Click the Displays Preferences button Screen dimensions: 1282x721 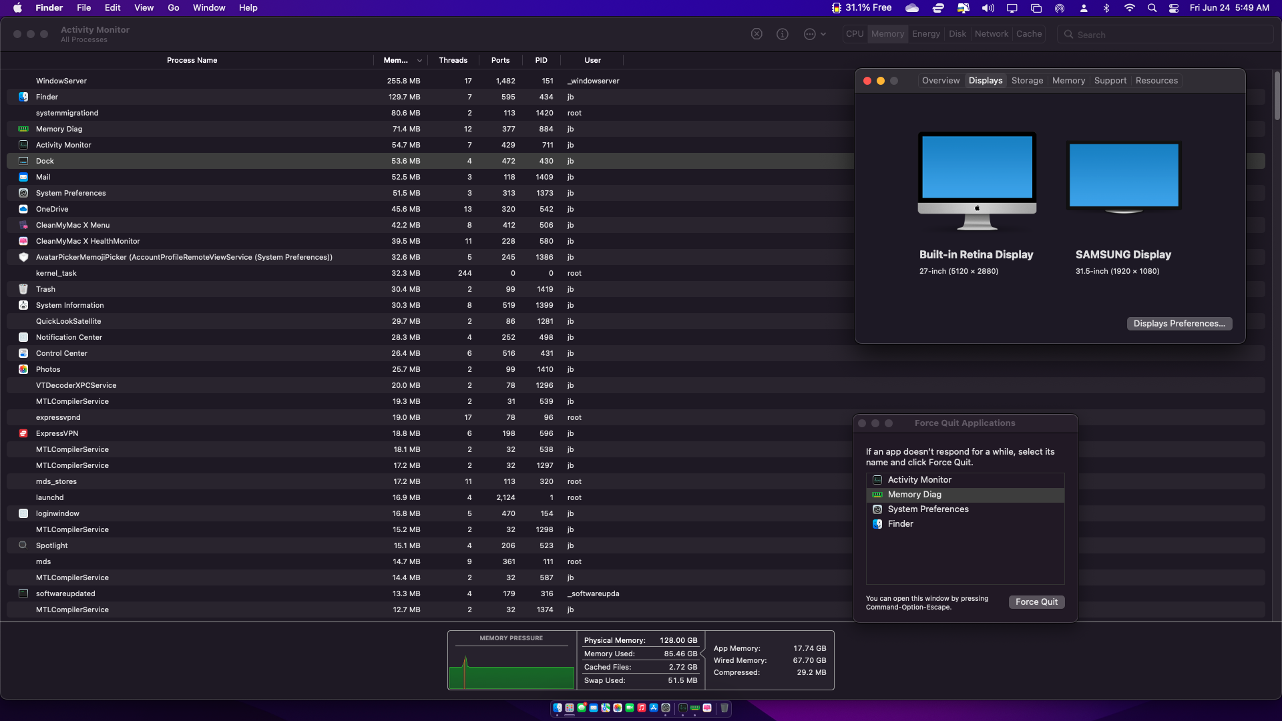point(1179,324)
